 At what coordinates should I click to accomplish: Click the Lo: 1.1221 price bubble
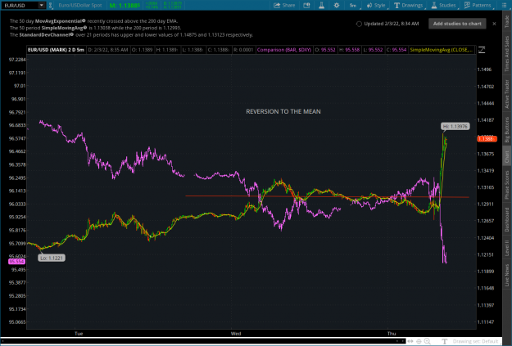coord(52,258)
